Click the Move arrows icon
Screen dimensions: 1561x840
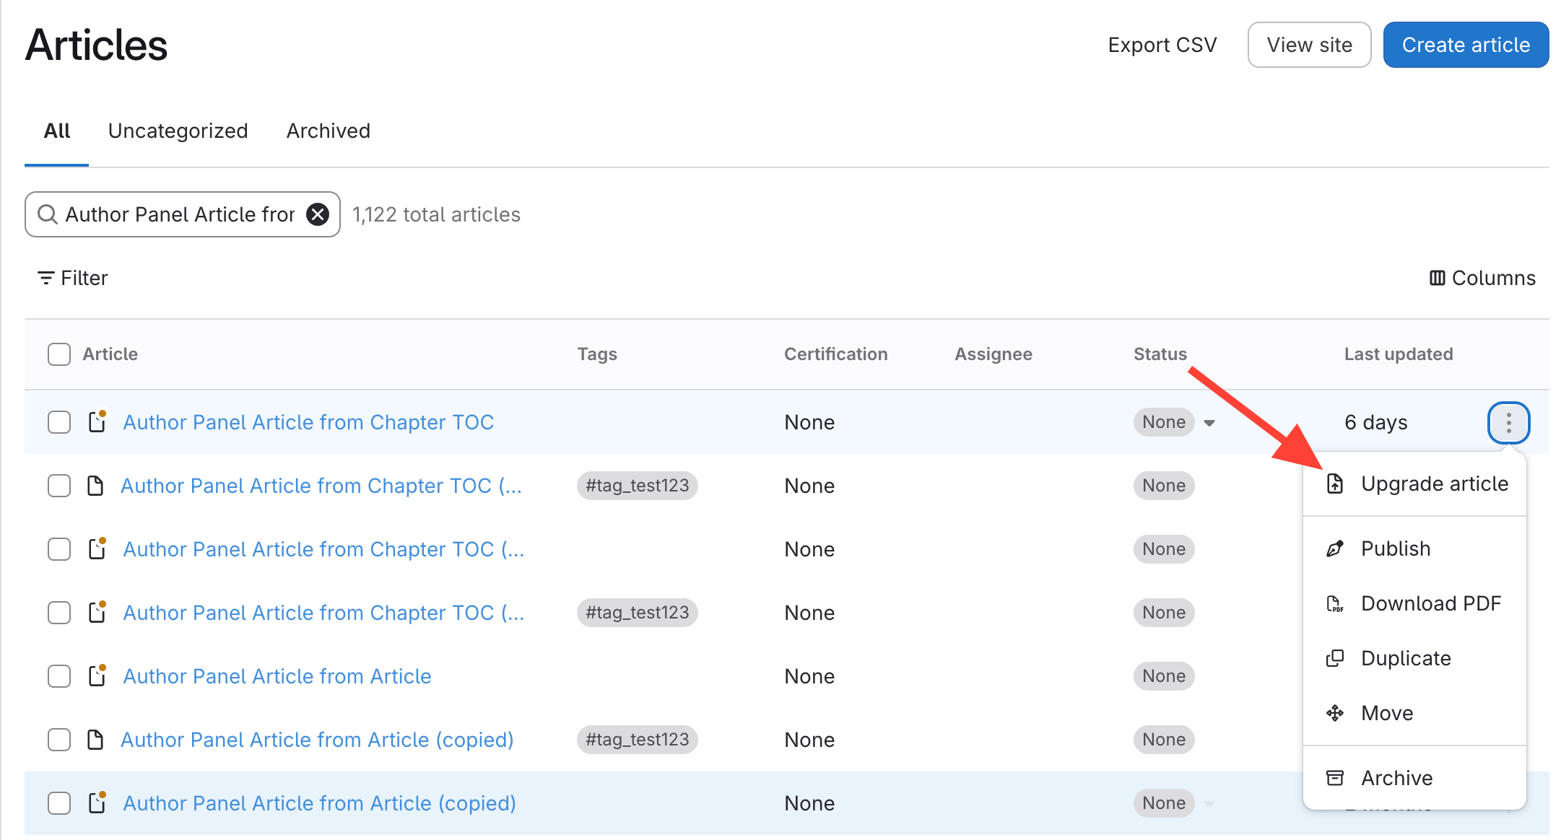1335,713
